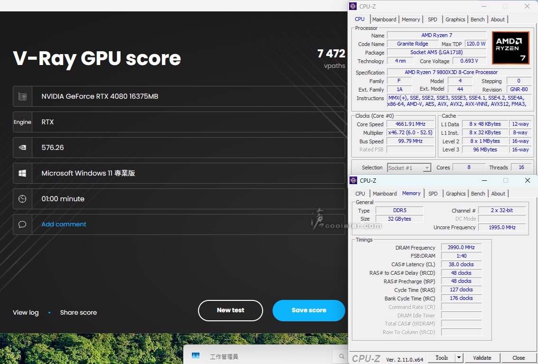
Task: Click the DRAM Frequency value 3990.0 MHz
Action: [462, 247]
